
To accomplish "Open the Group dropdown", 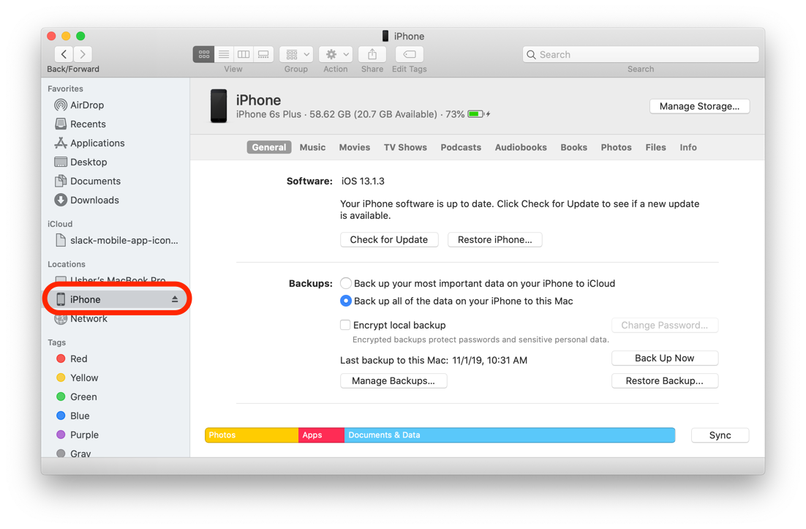I will pyautogui.click(x=296, y=54).
